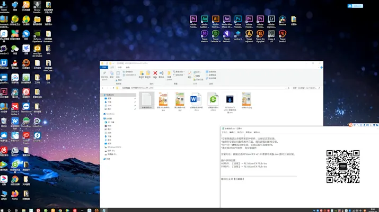Select the Word docx file in Explorer
Screen dimensions: 379x212
click(196, 100)
